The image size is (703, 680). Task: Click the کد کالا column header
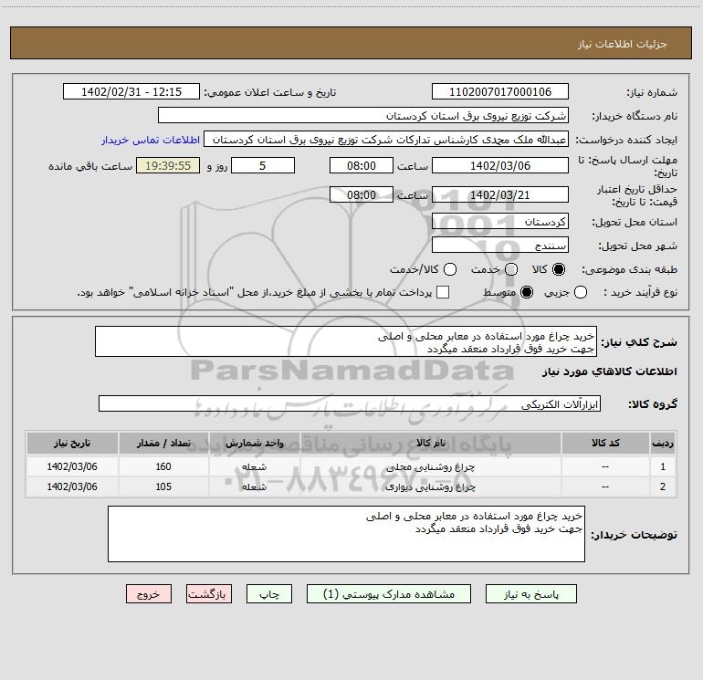(x=605, y=443)
